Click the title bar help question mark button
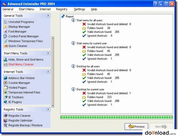This screenshot has width=178, height=136. pyautogui.click(x=156, y=4)
